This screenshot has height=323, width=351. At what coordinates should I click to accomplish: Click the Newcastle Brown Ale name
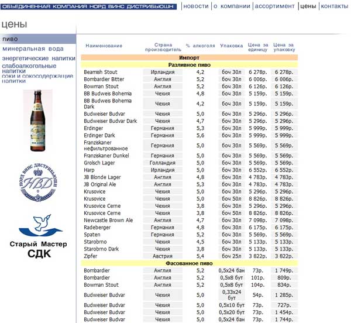click(x=108, y=220)
